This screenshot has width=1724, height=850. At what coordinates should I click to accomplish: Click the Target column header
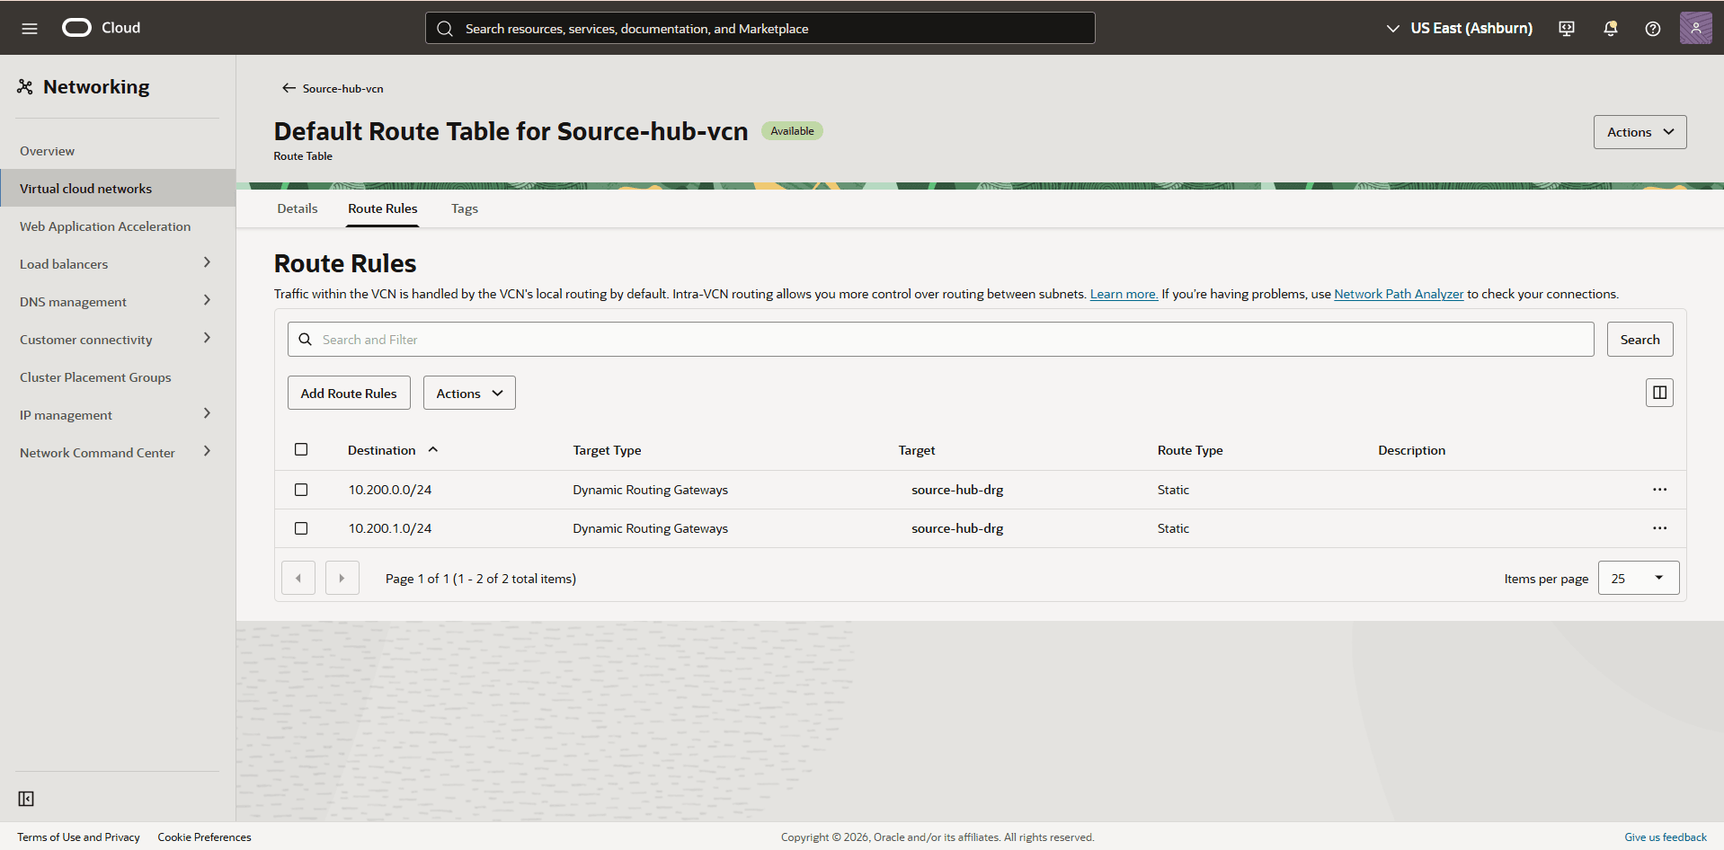(x=917, y=450)
